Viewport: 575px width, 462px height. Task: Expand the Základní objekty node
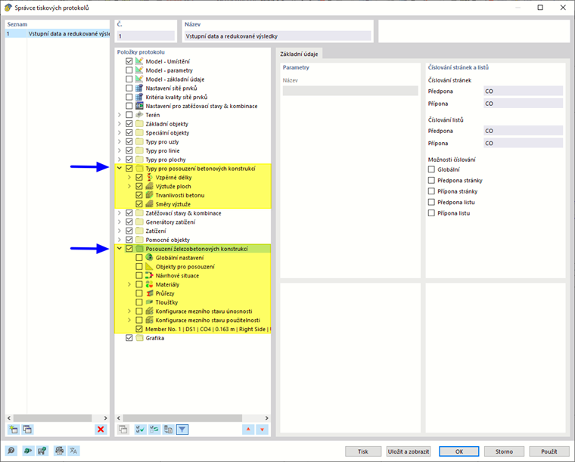click(x=120, y=124)
